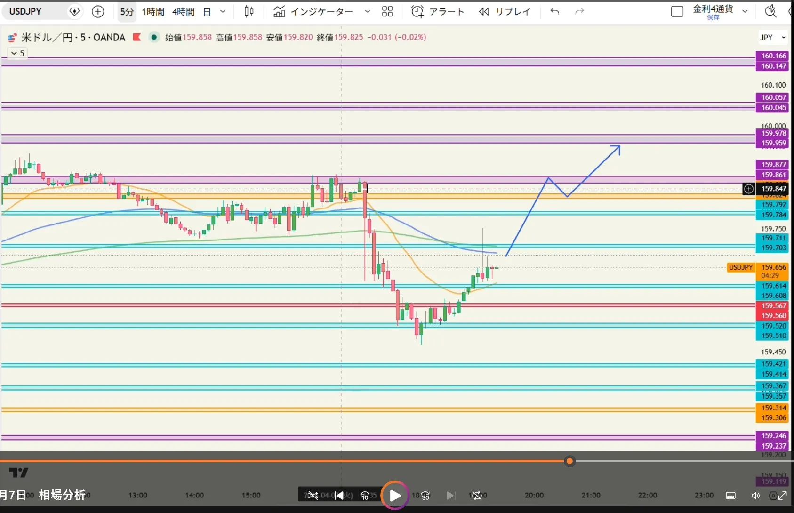Start リプレイ bar replay mode
This screenshot has height=513, width=794.
pyautogui.click(x=505, y=12)
